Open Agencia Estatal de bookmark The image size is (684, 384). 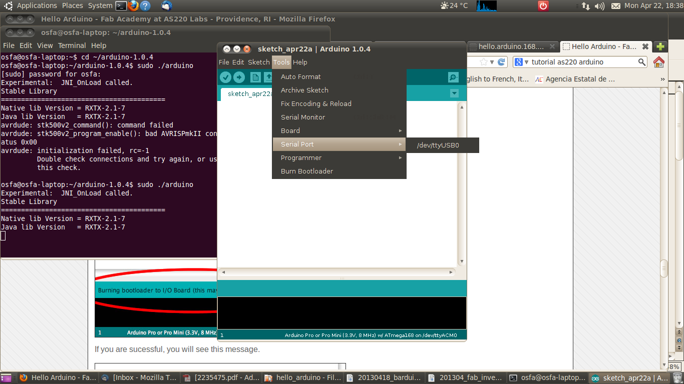tap(575, 79)
